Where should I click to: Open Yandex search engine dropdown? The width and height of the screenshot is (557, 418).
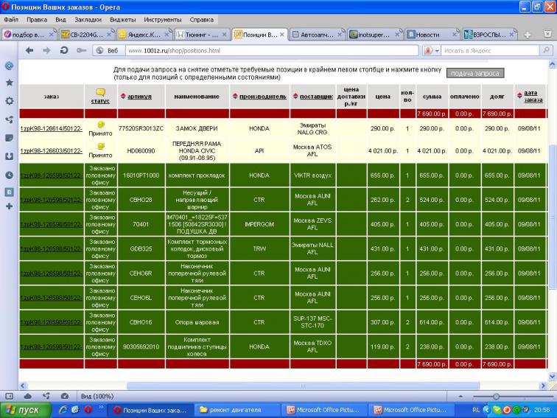(x=432, y=51)
